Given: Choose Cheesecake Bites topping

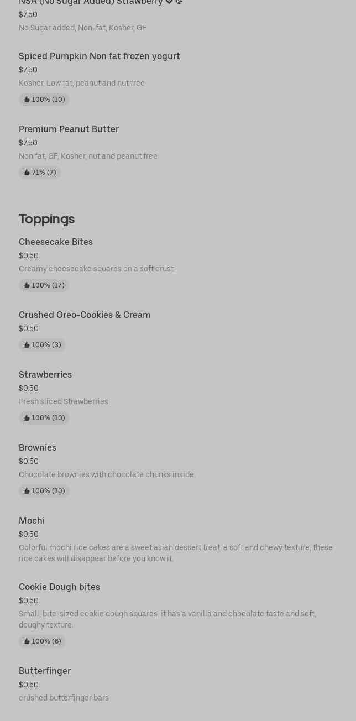Looking at the screenshot, I should point(56,242).
